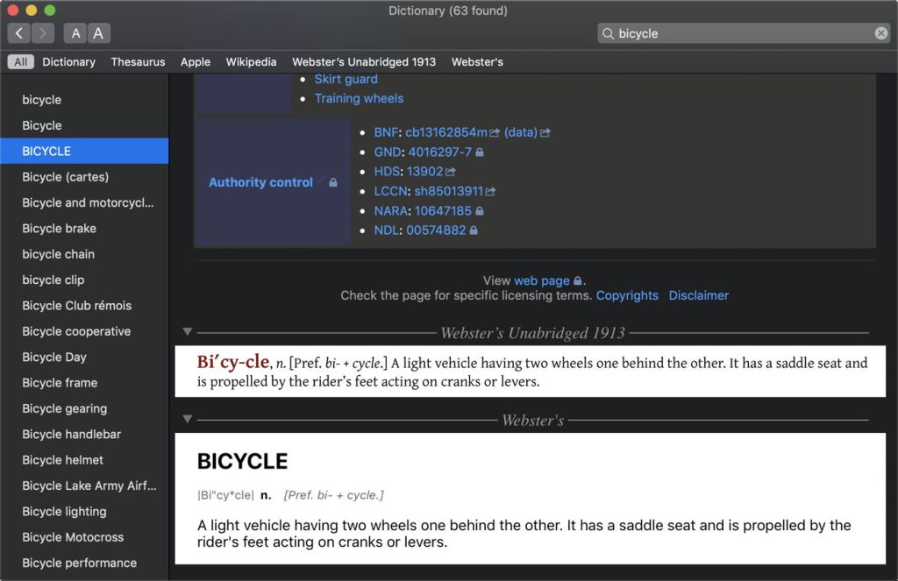898x581 pixels.
Task: Click external link icon beside HDS 13902
Action: pyautogui.click(x=451, y=172)
